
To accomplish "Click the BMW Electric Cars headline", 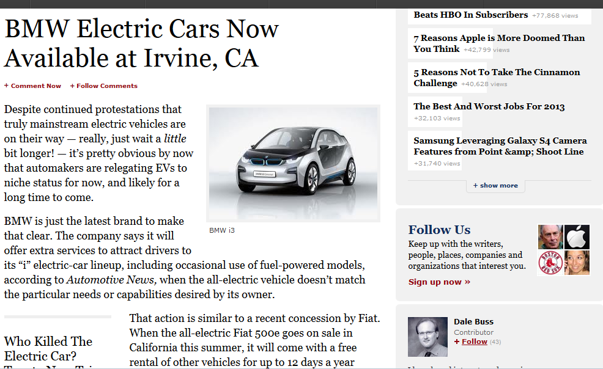I will click(141, 43).
